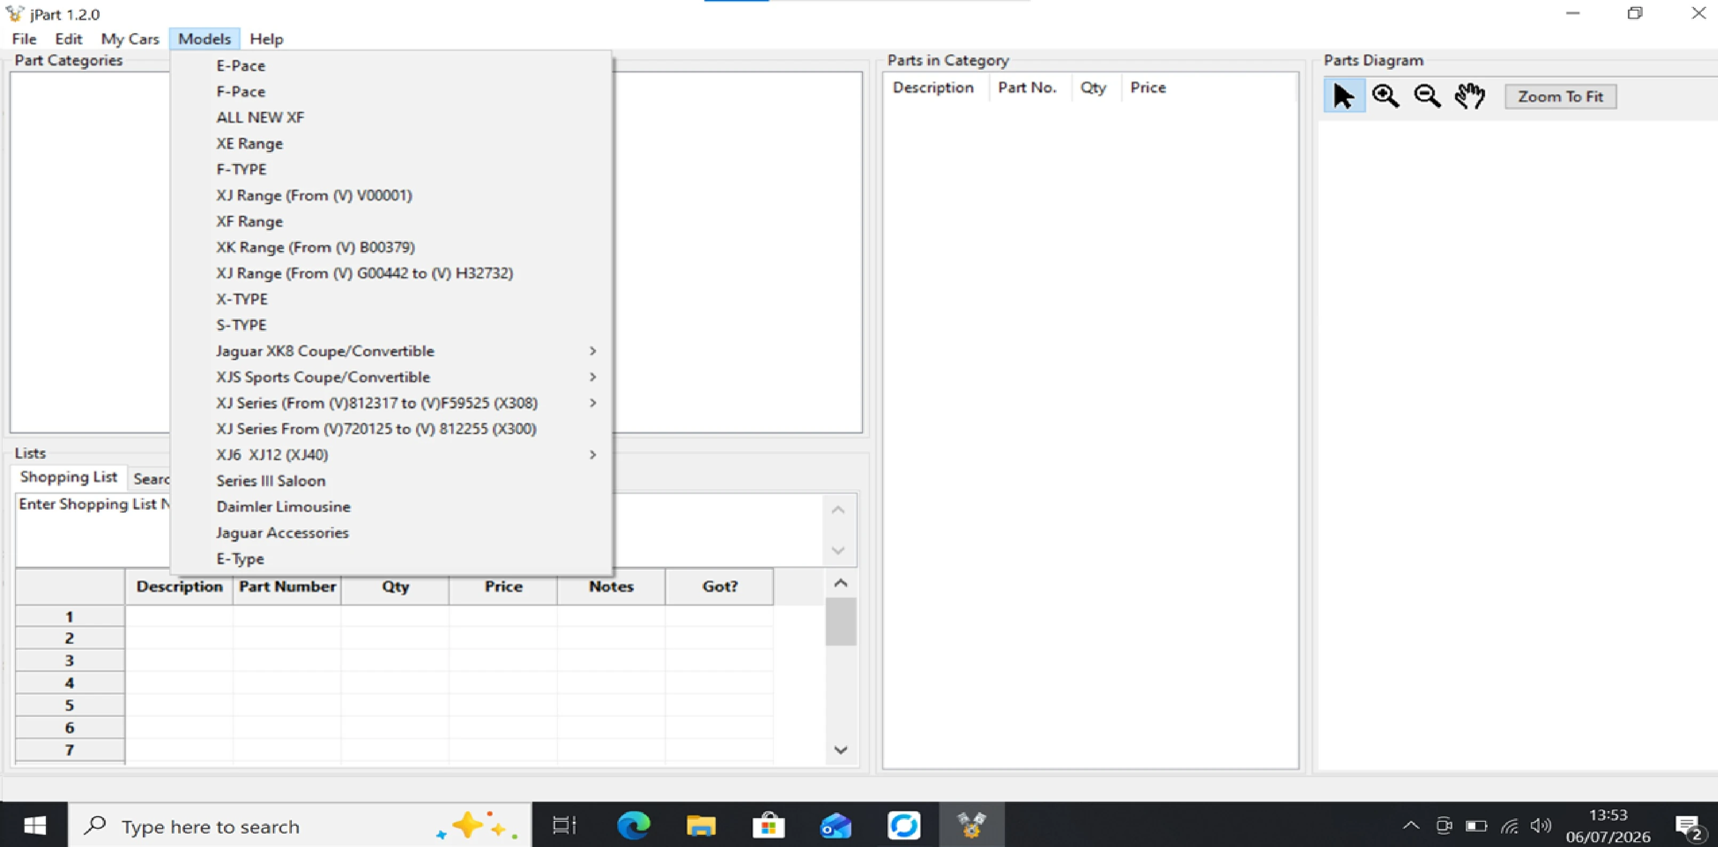The height and width of the screenshot is (847, 1718).
Task: Click up arrow beside shopping list name field
Action: (x=838, y=511)
